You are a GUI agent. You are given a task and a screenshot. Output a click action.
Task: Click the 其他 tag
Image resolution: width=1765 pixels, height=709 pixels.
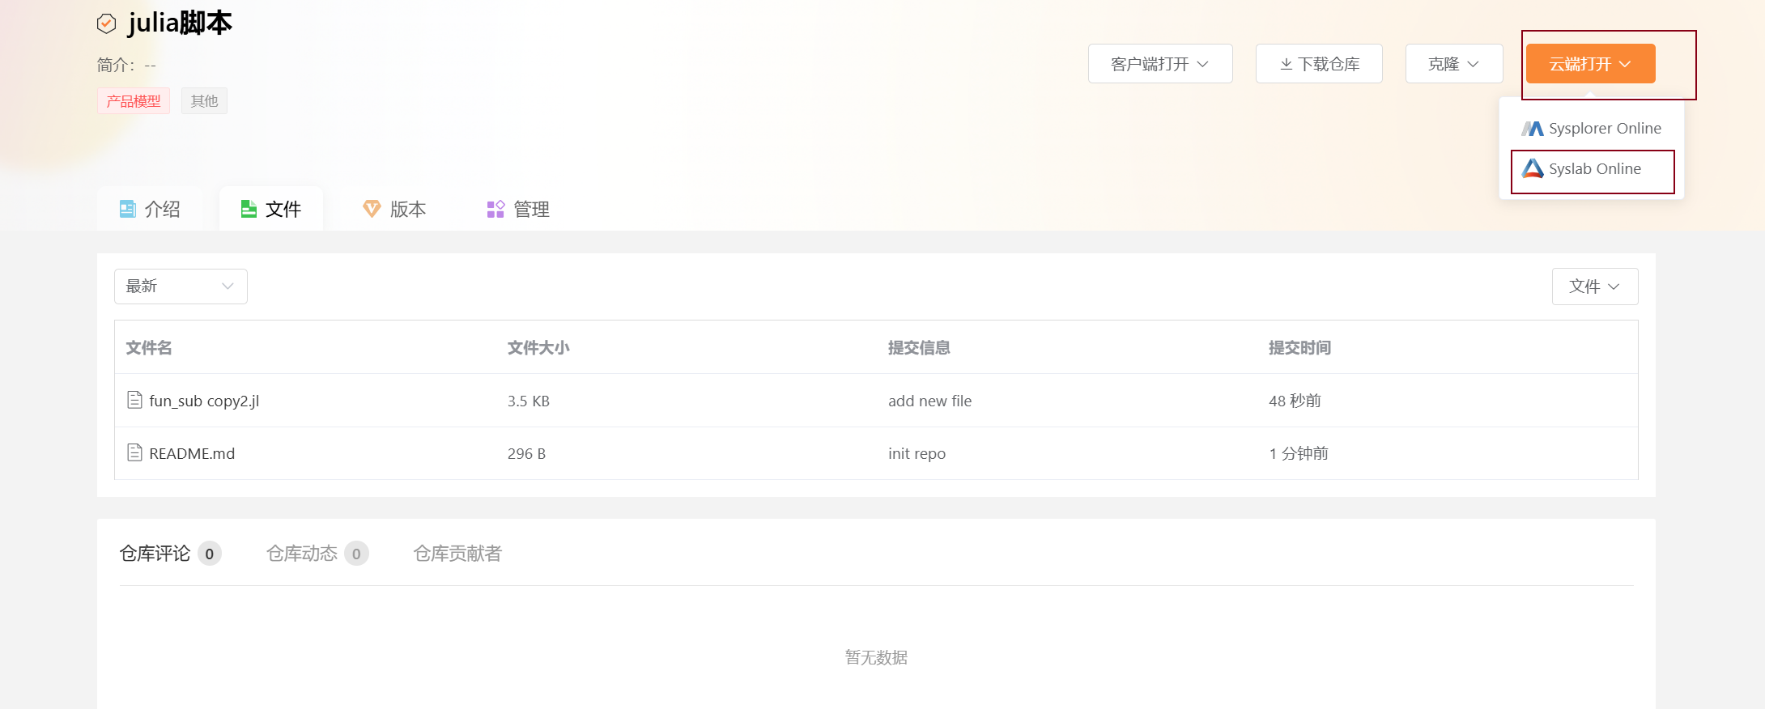pyautogui.click(x=204, y=101)
